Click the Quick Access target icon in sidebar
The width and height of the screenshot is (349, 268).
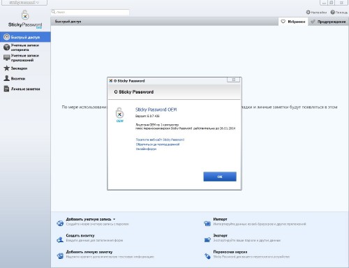pos(7,37)
